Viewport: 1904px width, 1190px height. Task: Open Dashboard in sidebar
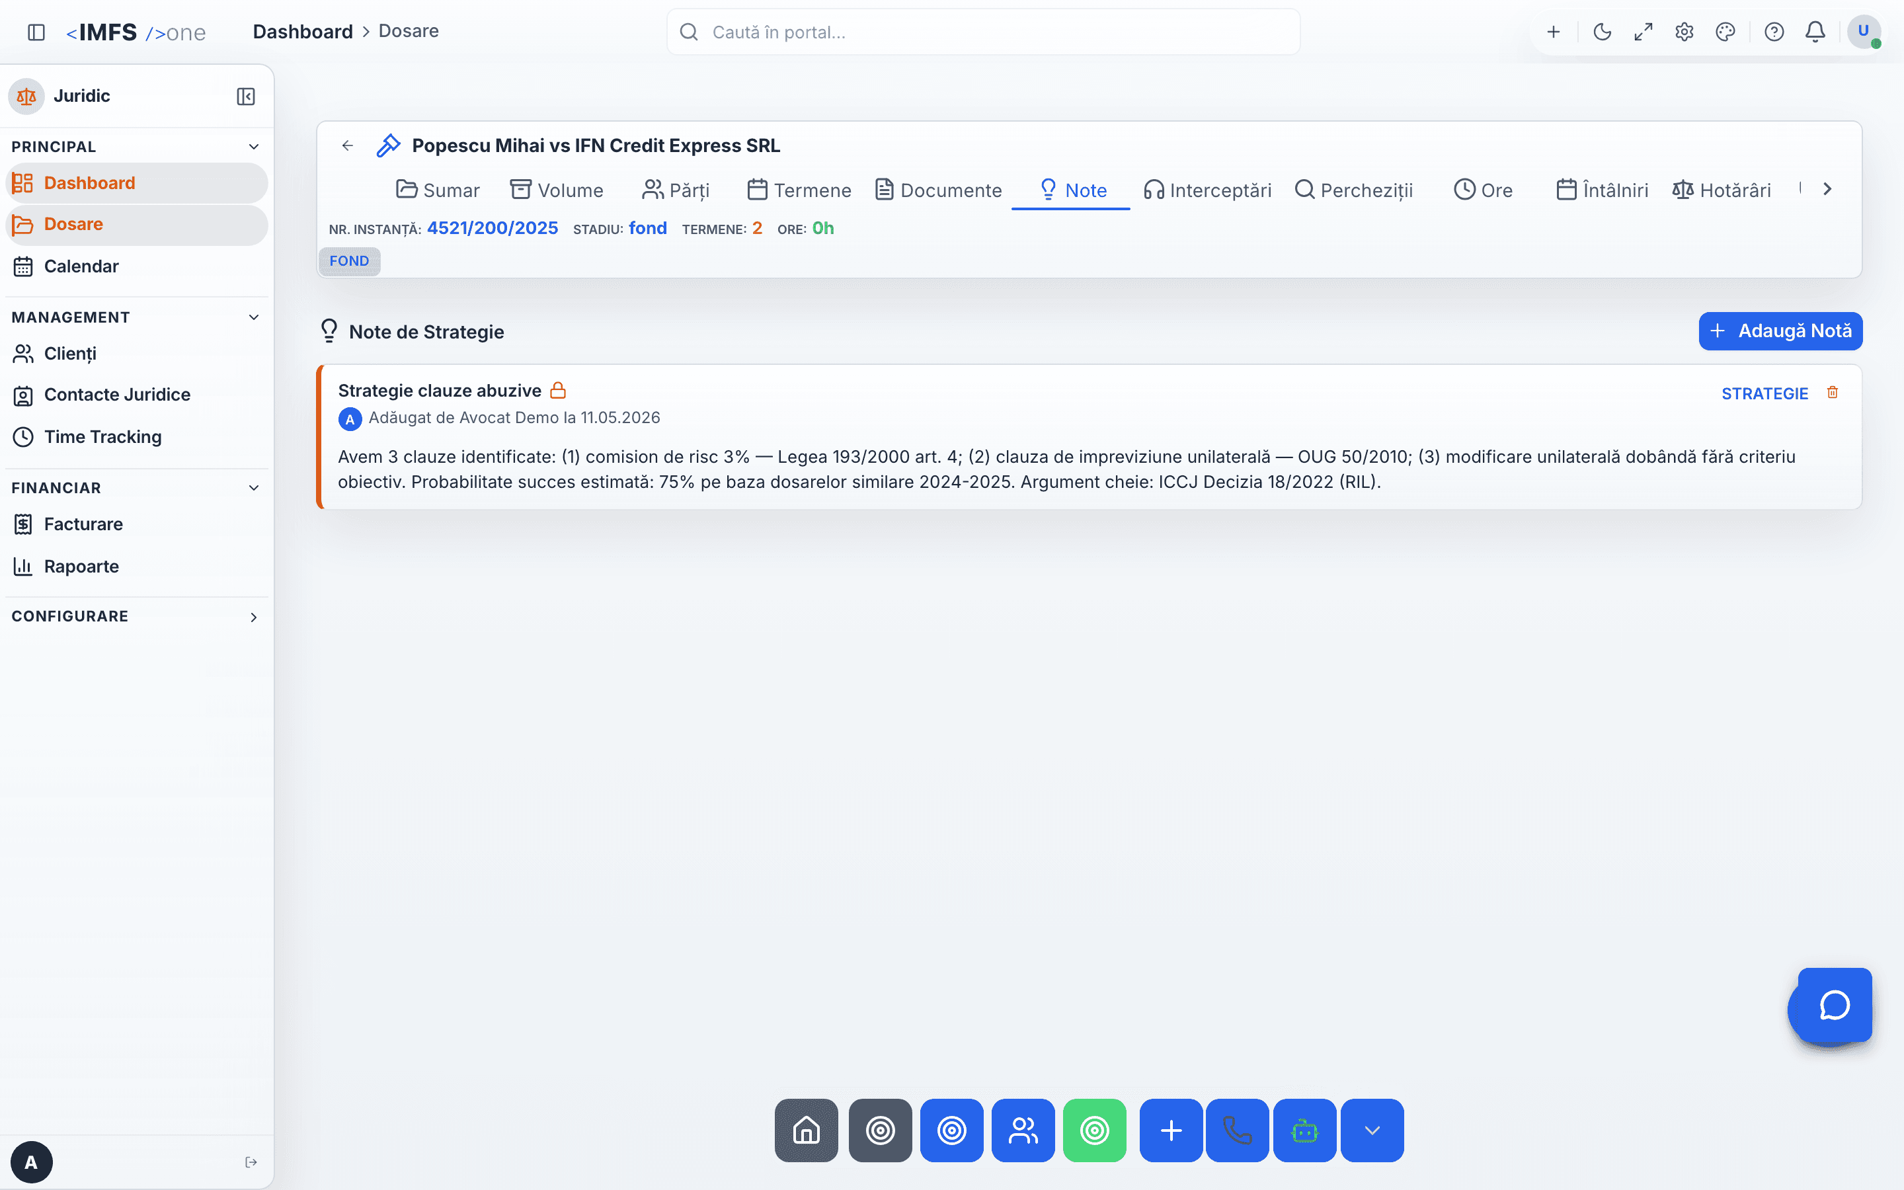click(x=137, y=182)
